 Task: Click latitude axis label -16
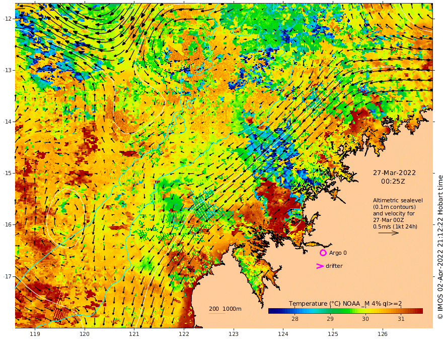[x=8, y=224]
